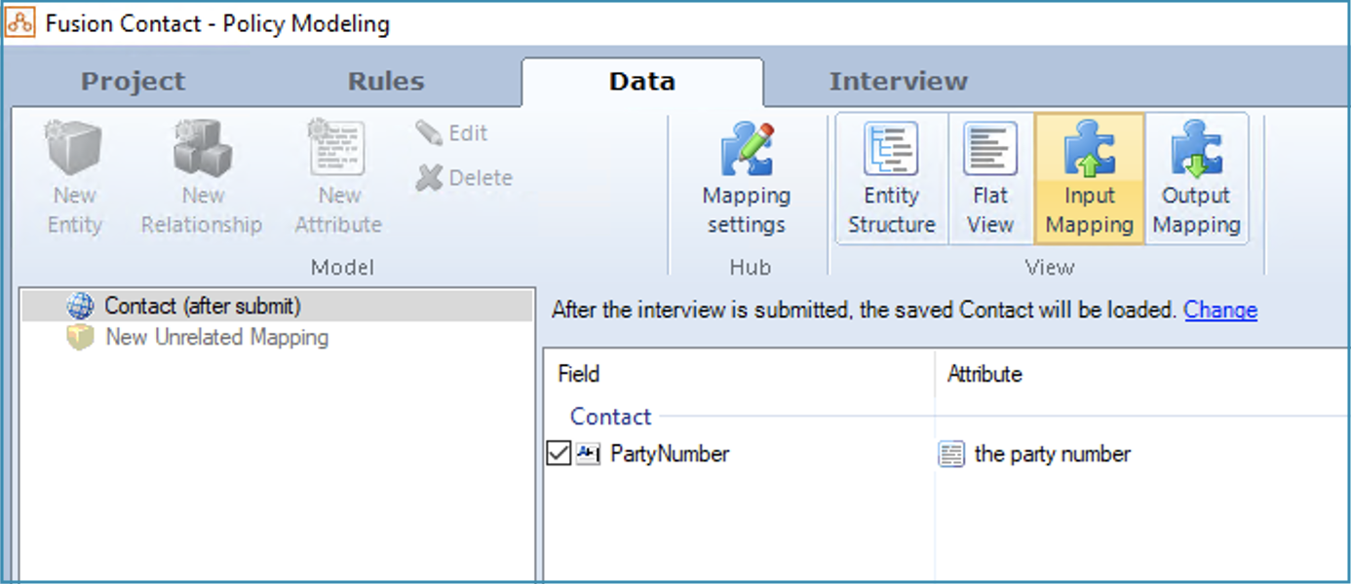Screen dimensions: 1351x584
Task: Click the Attribute column header
Action: pos(984,374)
